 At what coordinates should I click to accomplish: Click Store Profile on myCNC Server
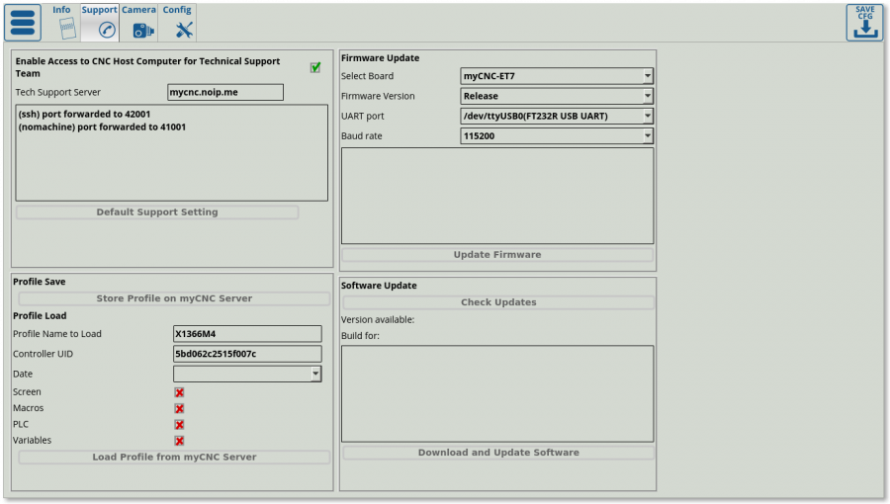174,298
